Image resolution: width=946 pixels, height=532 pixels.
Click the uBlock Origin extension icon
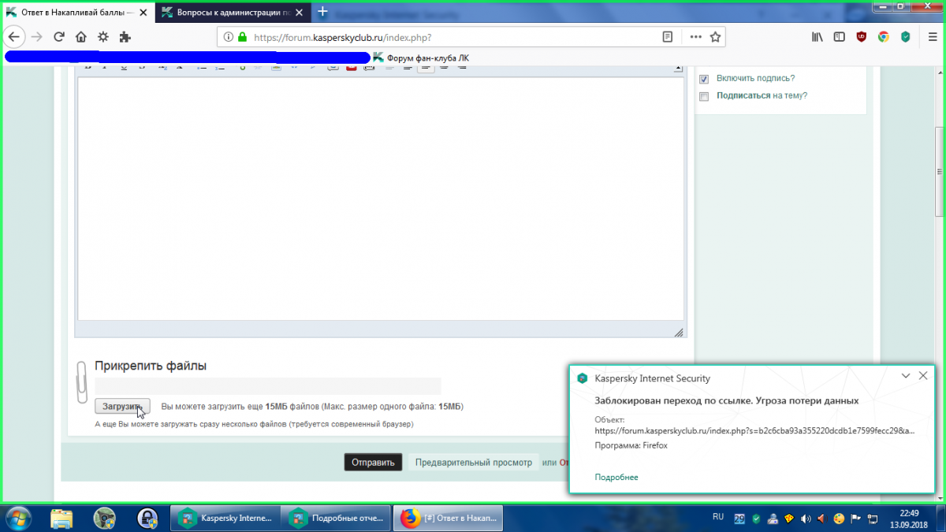pos(862,37)
